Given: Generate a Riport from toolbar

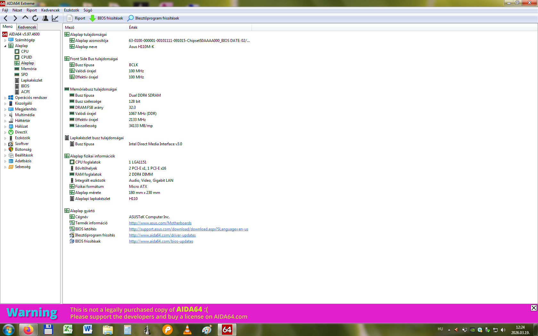Looking at the screenshot, I should (76, 18).
